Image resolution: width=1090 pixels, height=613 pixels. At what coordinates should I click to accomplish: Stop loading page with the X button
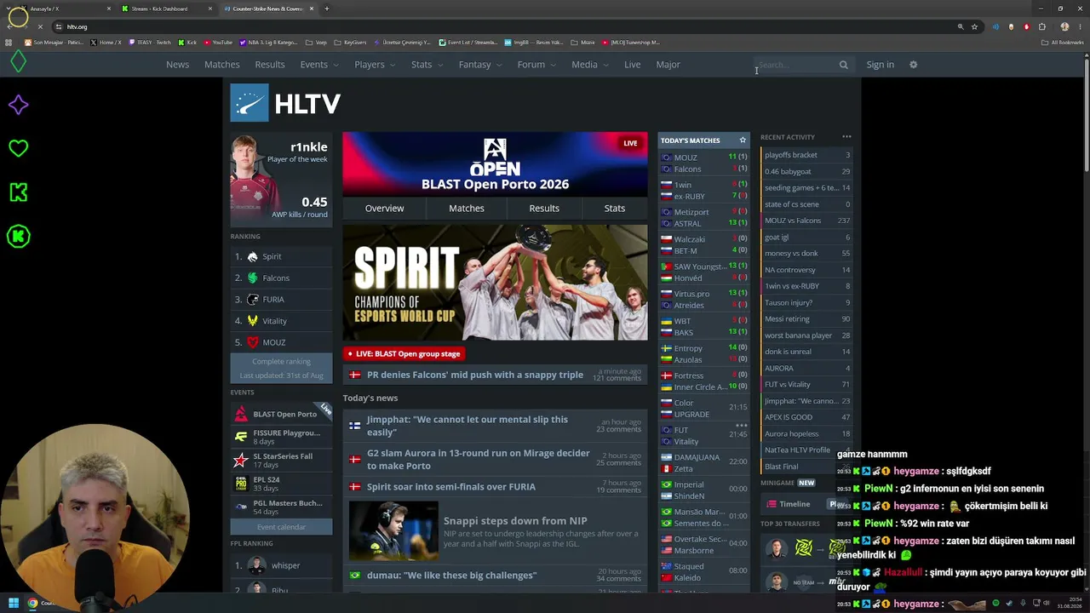(39, 26)
